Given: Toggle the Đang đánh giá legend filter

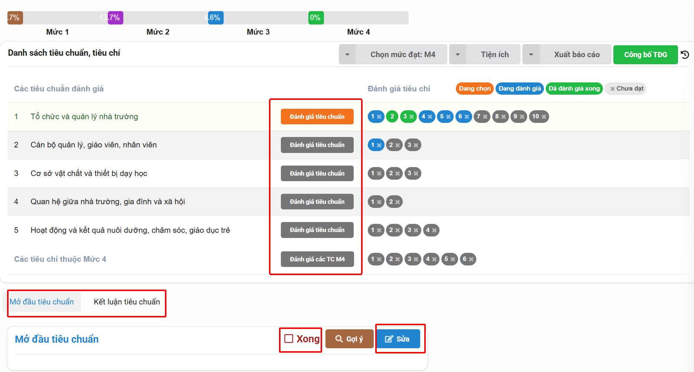Looking at the screenshot, I should pyautogui.click(x=519, y=89).
